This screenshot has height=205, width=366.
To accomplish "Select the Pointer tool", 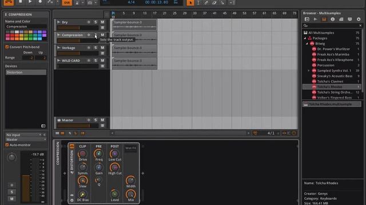I will click(x=190, y=2).
